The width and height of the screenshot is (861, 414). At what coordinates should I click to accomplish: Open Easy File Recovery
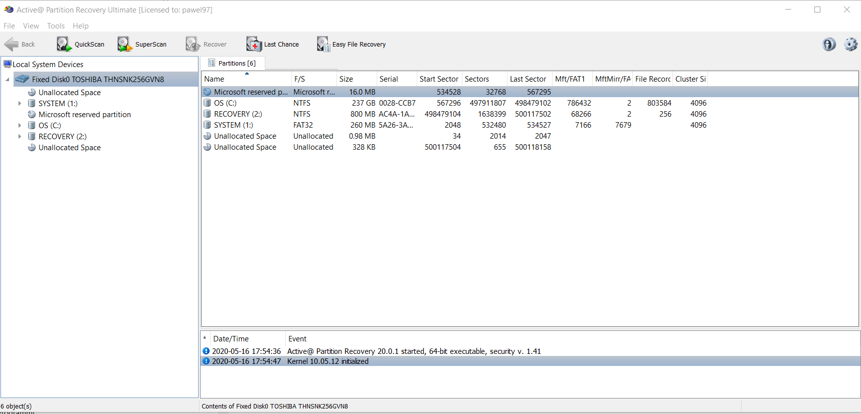tap(351, 45)
